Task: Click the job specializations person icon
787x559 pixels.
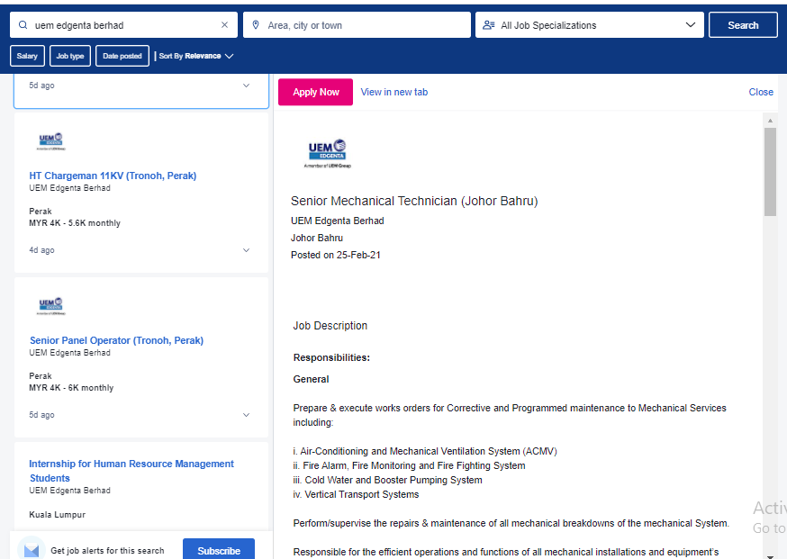Action: 488,25
